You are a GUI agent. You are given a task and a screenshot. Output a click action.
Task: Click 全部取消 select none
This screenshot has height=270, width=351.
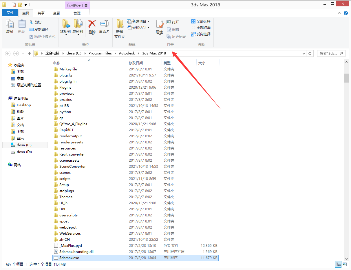tap(201, 28)
